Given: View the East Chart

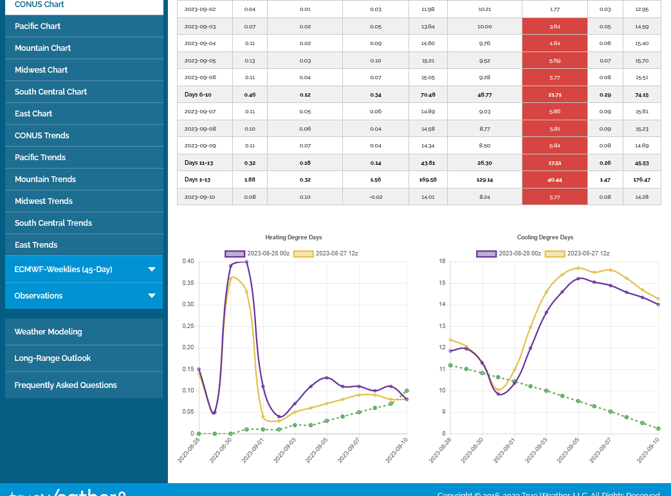Looking at the screenshot, I should [x=84, y=113].
